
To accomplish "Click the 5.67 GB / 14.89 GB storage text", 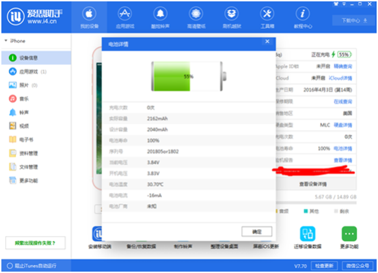I will (336, 197).
